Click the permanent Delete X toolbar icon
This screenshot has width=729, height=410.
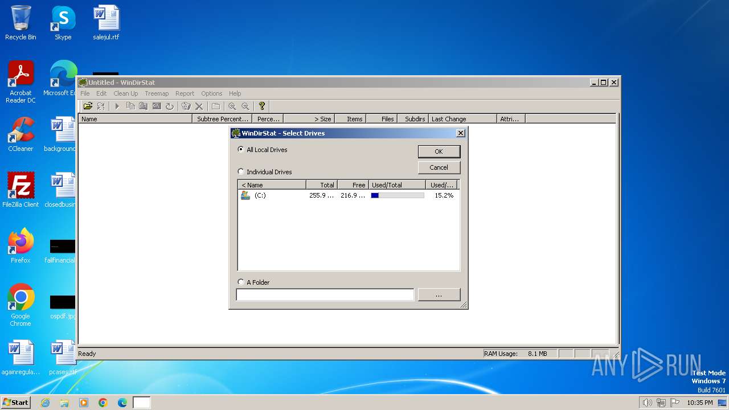199,106
